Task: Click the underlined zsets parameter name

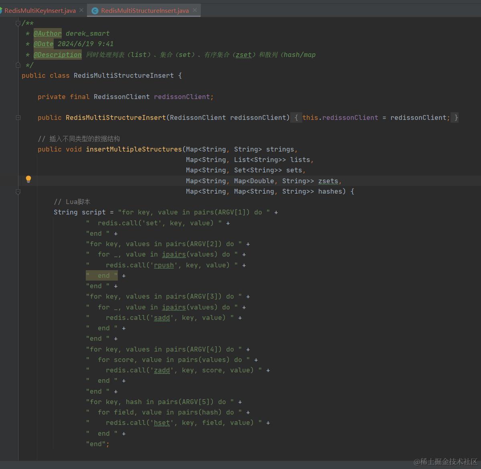Action: coord(328,181)
